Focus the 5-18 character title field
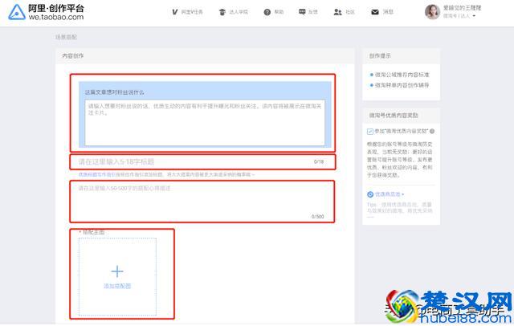The width and height of the screenshot is (514, 326). point(202,162)
